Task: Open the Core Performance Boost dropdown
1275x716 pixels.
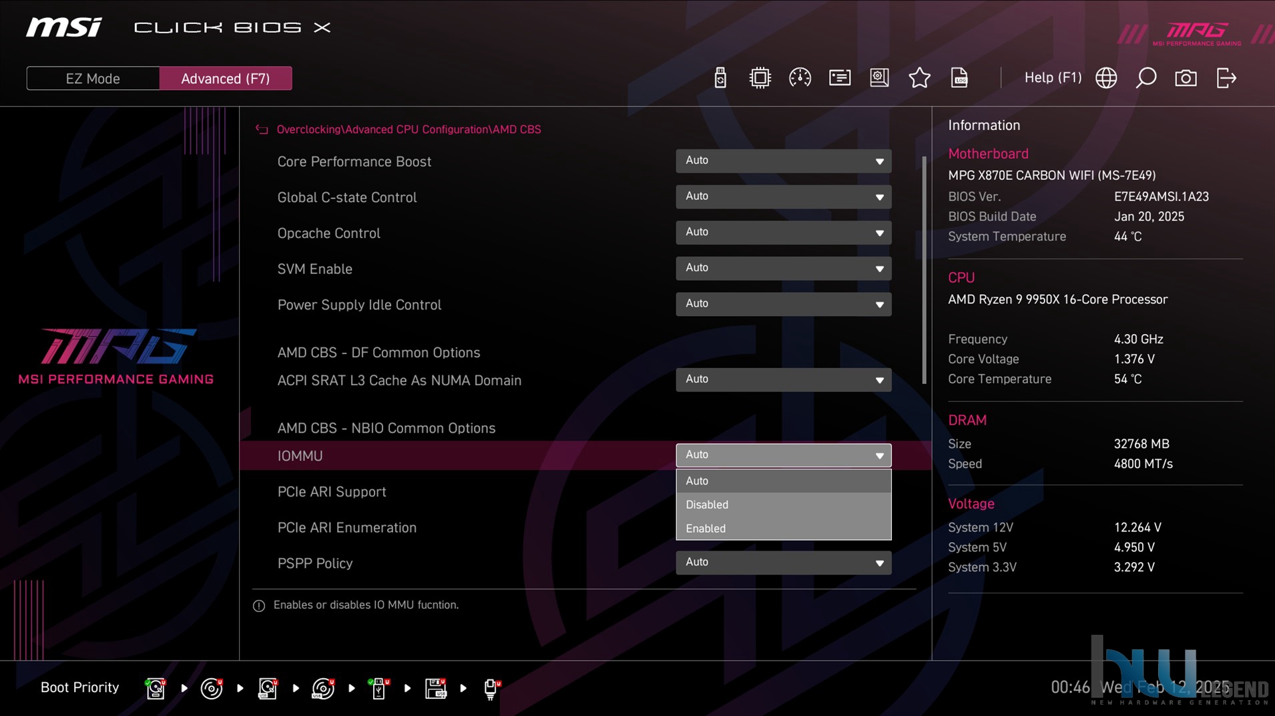Action: 783,161
